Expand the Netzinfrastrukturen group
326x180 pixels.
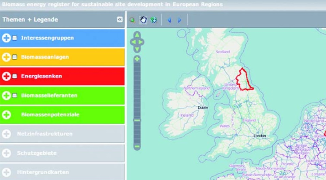[6, 134]
